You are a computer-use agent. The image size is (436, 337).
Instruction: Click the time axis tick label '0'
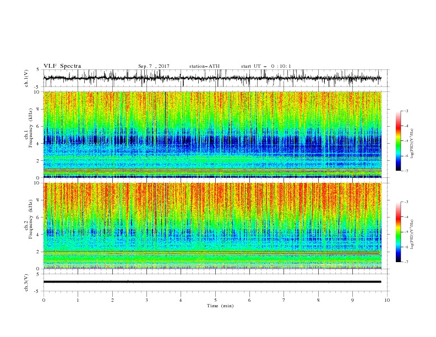click(43, 300)
